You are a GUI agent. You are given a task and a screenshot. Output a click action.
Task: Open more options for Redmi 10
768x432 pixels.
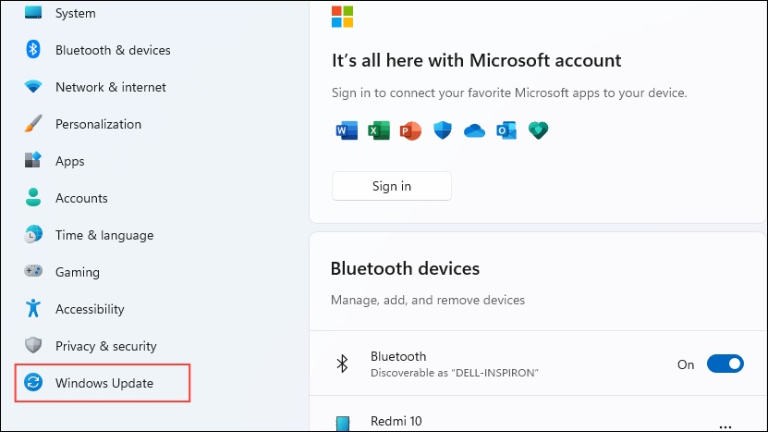point(725,427)
